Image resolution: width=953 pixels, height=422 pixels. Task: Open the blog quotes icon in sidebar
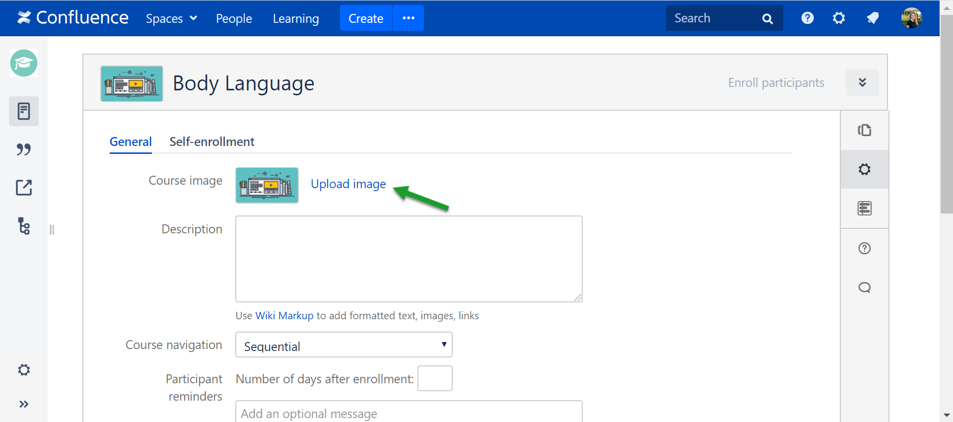pyautogui.click(x=24, y=149)
